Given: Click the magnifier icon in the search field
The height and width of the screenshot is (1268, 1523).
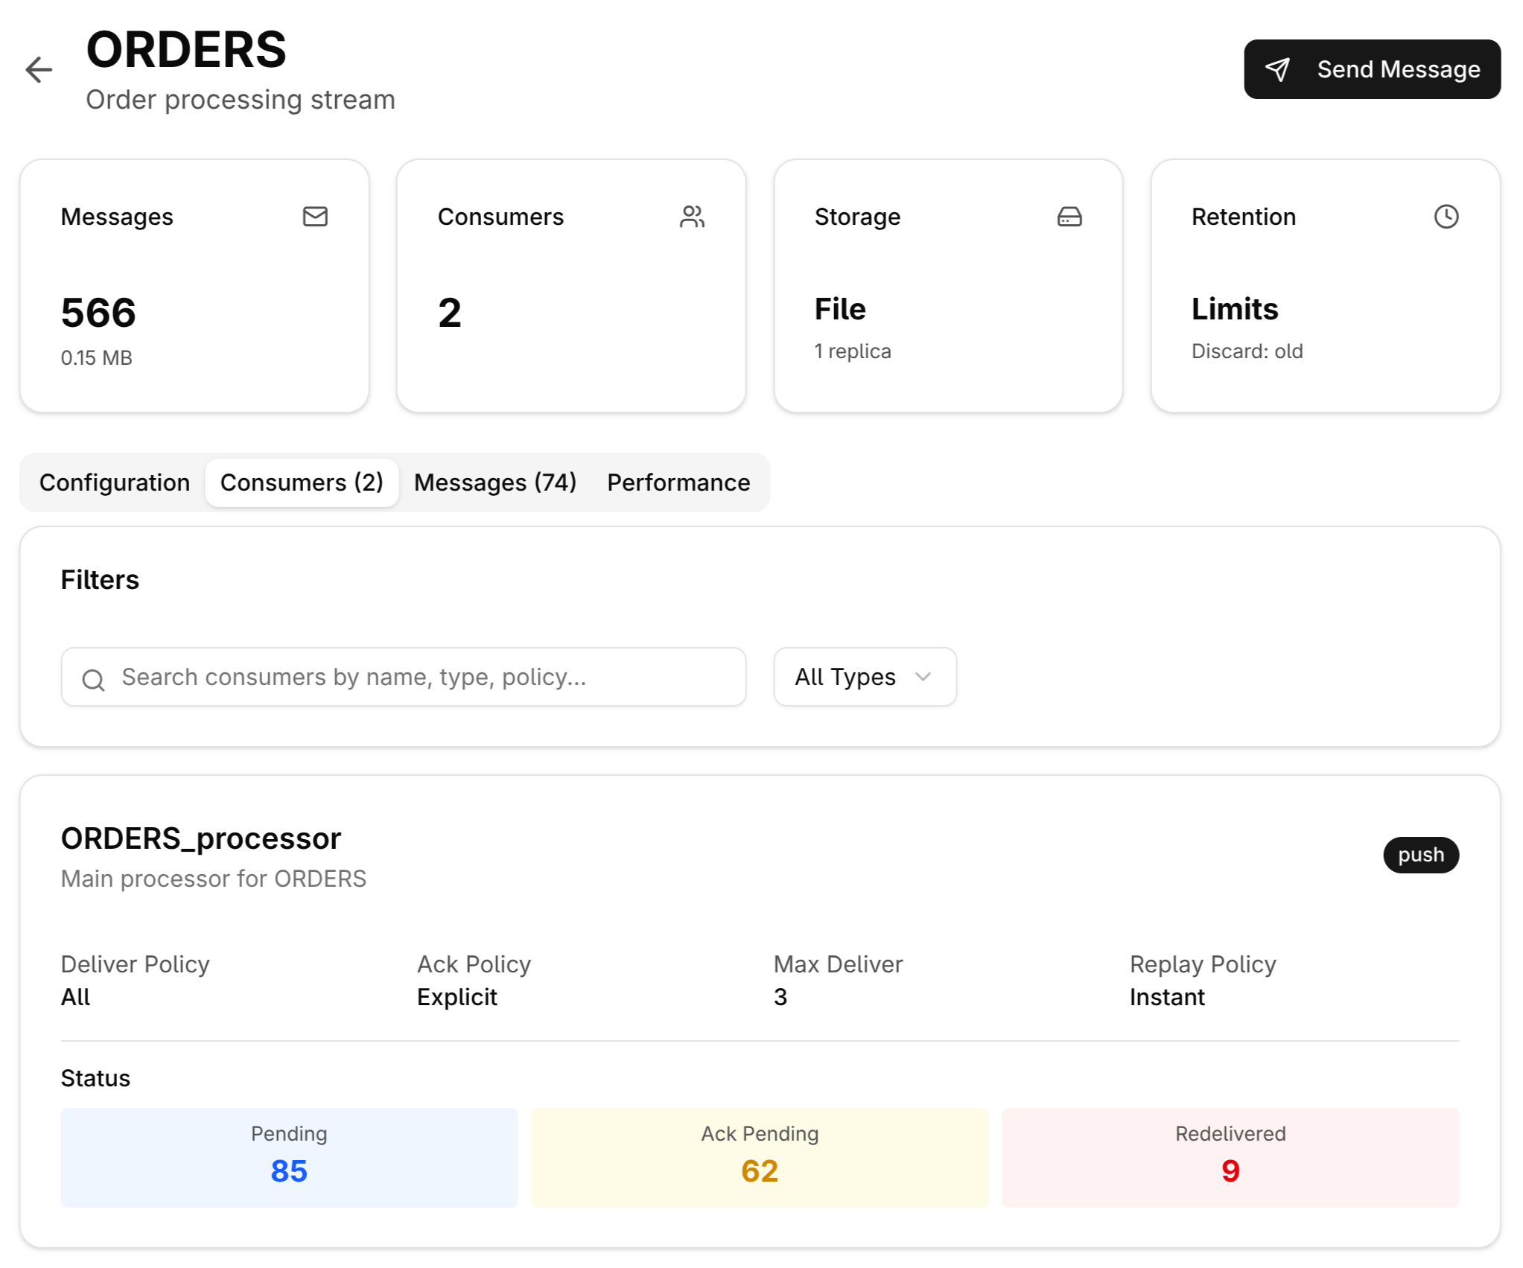Looking at the screenshot, I should [92, 678].
